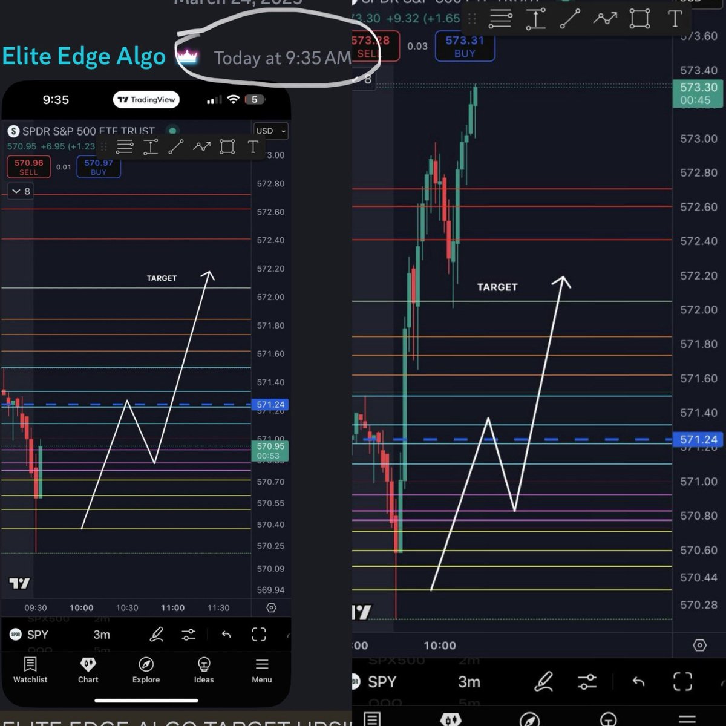Click the 10:00 time label in right chart
Viewport: 726px width, 726px height.
pos(440,646)
